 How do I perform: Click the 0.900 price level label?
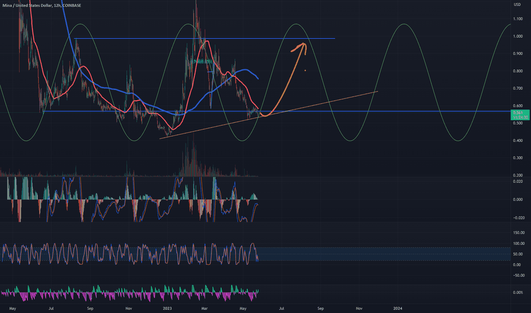click(x=518, y=53)
